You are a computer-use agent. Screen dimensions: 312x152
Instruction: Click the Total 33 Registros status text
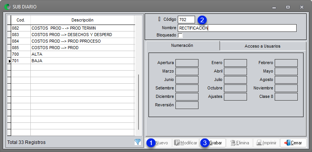tap(26, 142)
